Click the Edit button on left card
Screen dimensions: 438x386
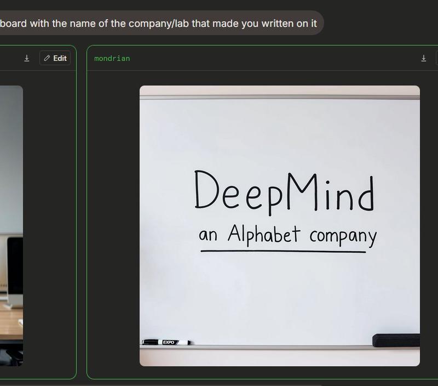(55, 58)
